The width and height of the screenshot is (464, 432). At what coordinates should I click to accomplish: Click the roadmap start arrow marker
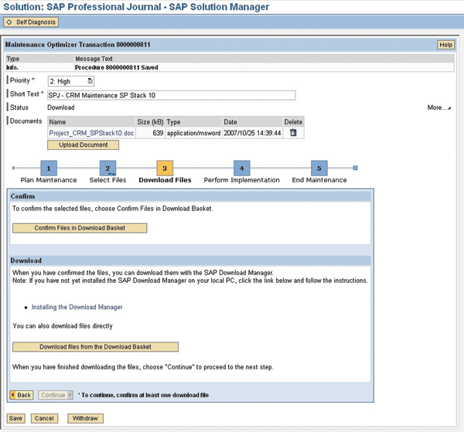(14, 168)
